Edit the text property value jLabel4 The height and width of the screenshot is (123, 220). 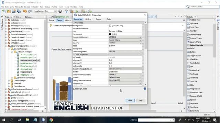[x=125, y=46]
